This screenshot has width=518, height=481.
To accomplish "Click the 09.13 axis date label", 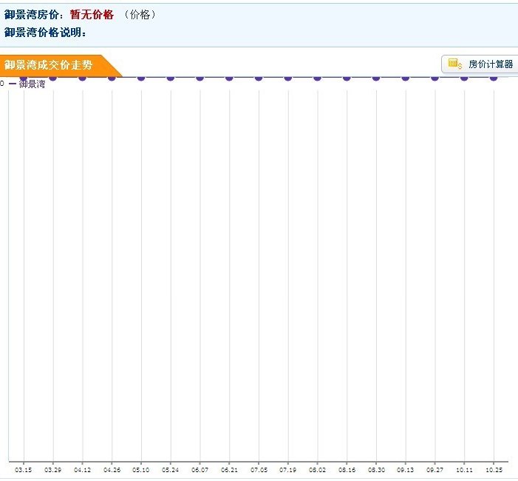I will [x=406, y=470].
